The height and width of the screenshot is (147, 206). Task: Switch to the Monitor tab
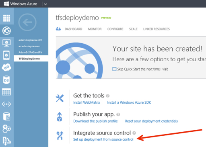click(95, 29)
